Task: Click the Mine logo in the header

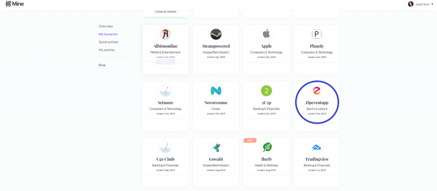Action: [15, 4]
